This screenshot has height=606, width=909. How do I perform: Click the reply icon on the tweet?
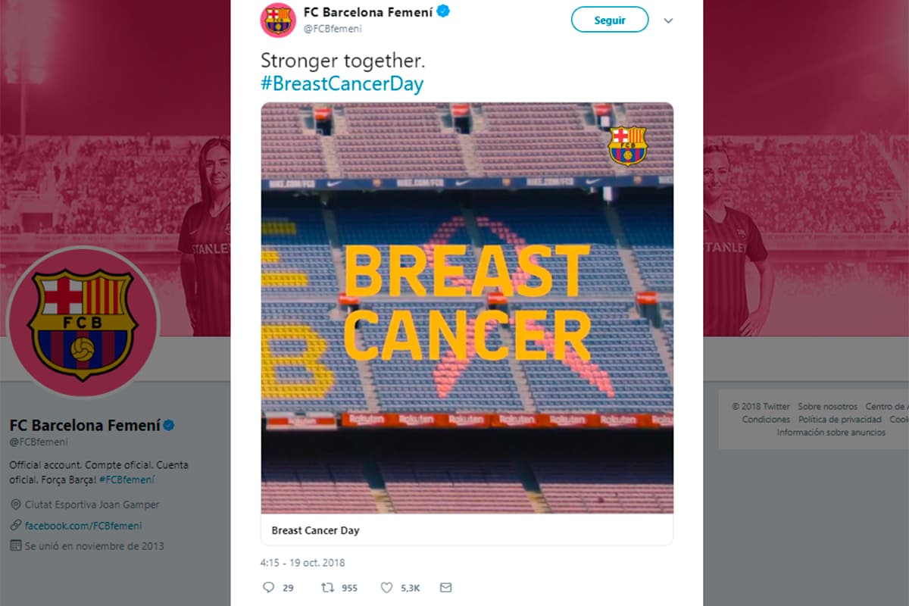pos(269,587)
